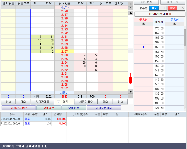Click the top 시장가 market price cell
This screenshot has width=187, height=149.
coord(64,7)
